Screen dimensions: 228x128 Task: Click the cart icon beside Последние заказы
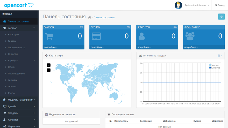[x=109, y=114]
